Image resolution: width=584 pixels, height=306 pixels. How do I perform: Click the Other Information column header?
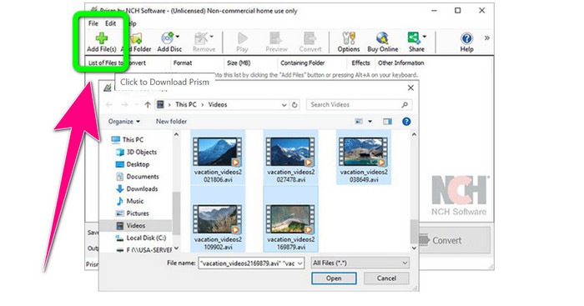pos(400,63)
